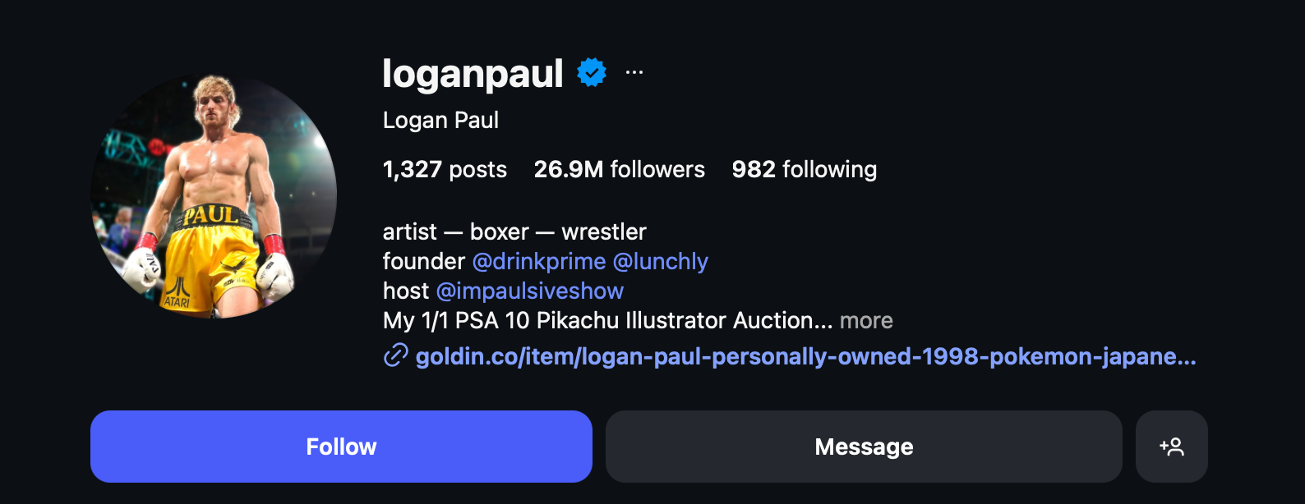Click the blue verified badge
1305x504 pixels.
(592, 72)
